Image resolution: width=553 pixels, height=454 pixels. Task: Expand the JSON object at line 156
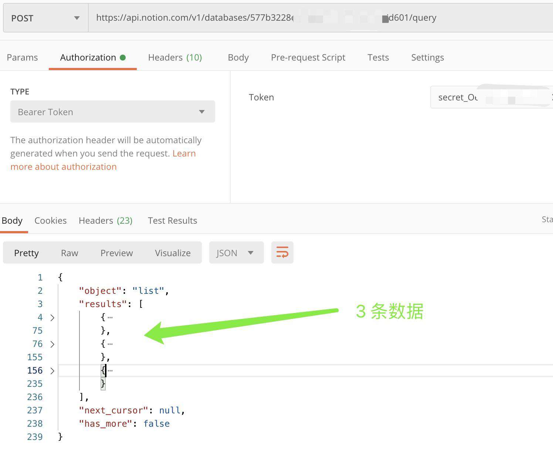click(x=52, y=371)
